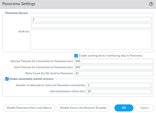
Task: Open the Panorama Settings help icon
Action: 151,4
